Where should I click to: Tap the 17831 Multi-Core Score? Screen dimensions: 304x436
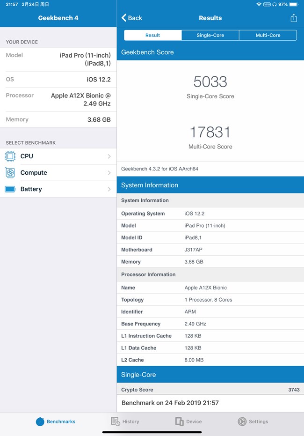click(x=210, y=132)
